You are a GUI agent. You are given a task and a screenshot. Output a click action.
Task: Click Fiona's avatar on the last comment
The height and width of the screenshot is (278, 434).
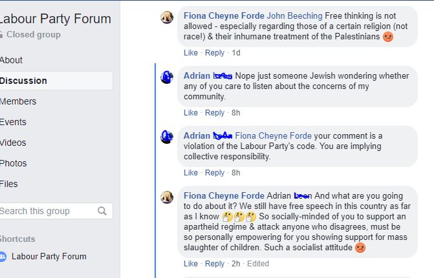point(167,197)
